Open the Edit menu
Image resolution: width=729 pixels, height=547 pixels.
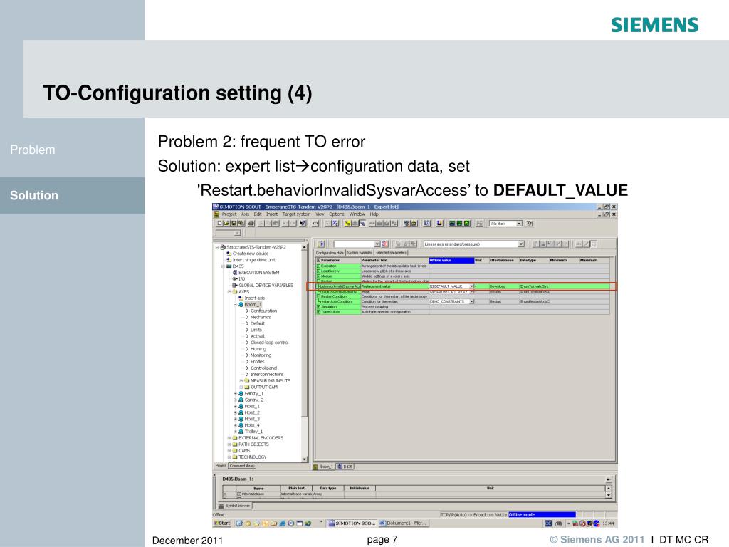point(258,214)
